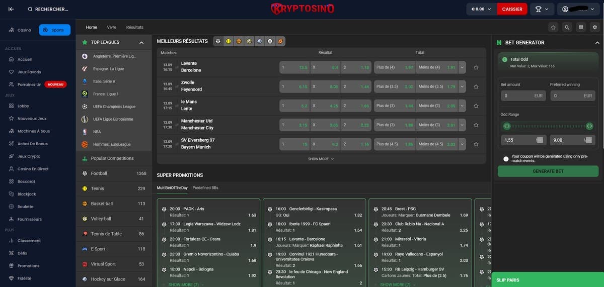
Task: Open UEFA Champions League league
Action: (x=114, y=107)
